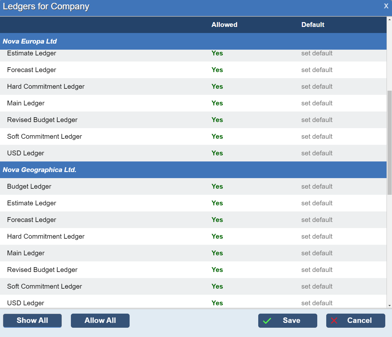This screenshot has width=392, height=337.
Task: Select the Nova Geographica Ltd. group header
Action: pos(39,170)
